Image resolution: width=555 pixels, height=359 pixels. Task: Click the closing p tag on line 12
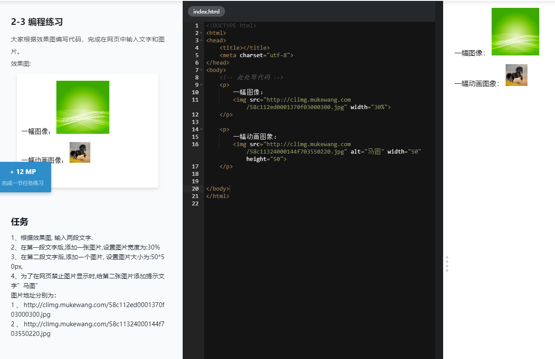(x=226, y=115)
